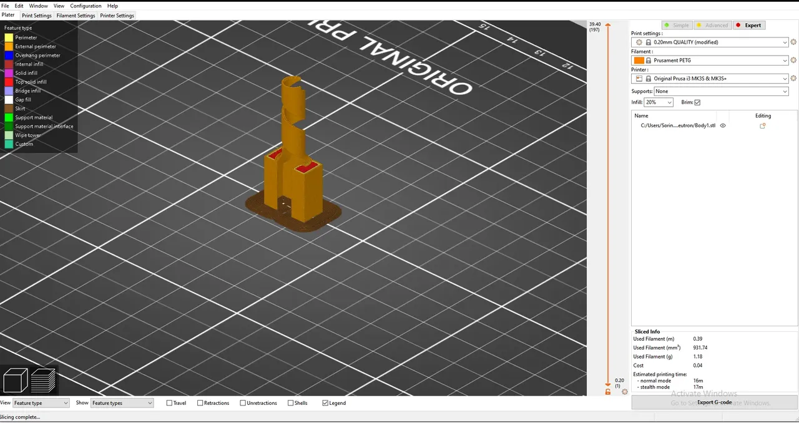Expand the Infill percentage dropdown

[659, 102]
